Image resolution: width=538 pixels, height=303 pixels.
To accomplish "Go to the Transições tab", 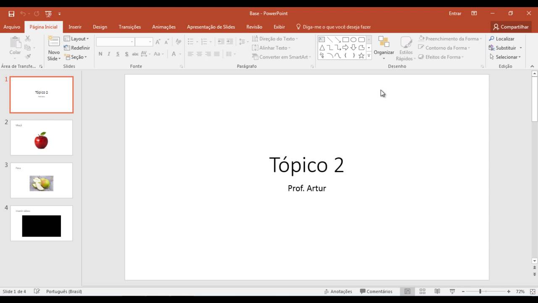I will point(129,27).
